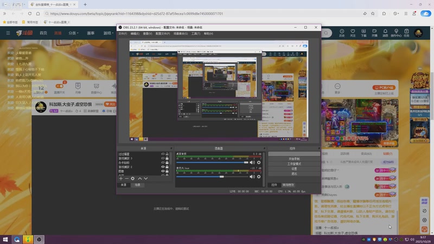
Task: Open Douyu follow list heart icon (关注)
Action: pos(353,33)
